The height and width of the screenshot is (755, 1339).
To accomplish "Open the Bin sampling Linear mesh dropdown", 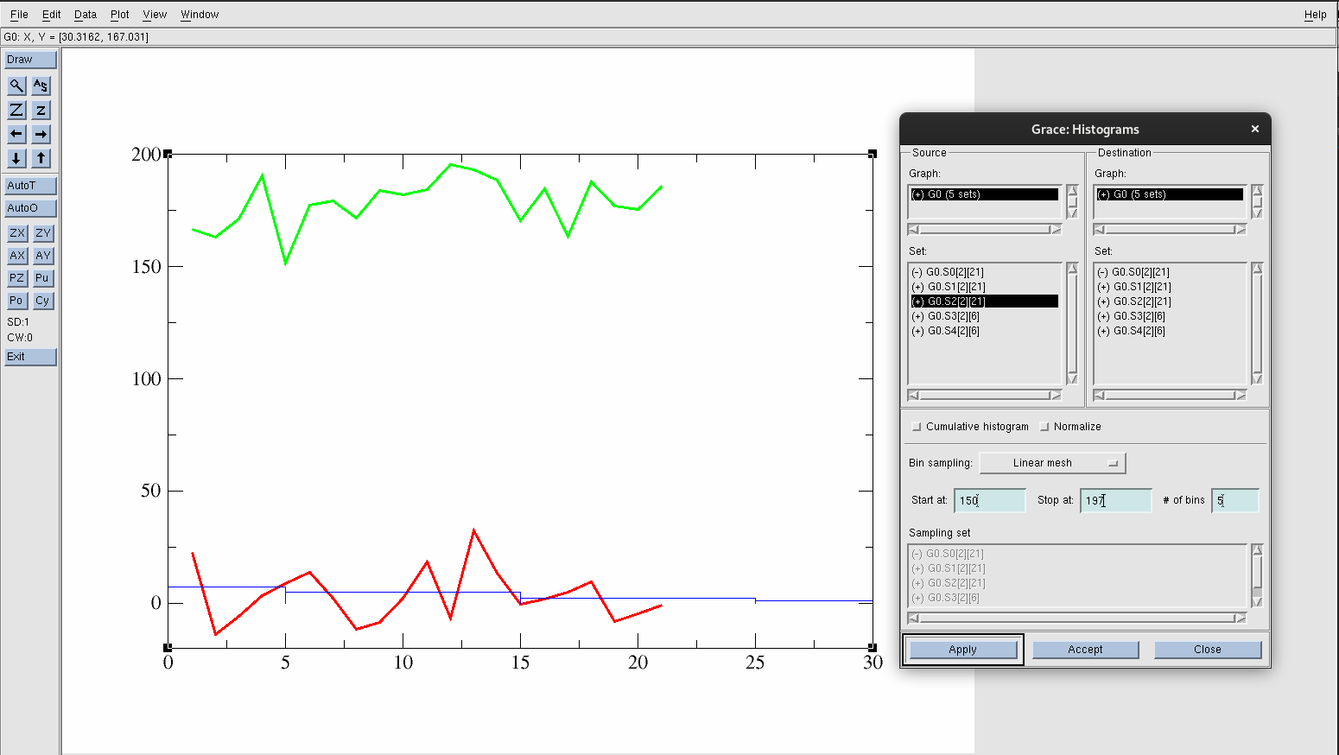I will click(1052, 463).
